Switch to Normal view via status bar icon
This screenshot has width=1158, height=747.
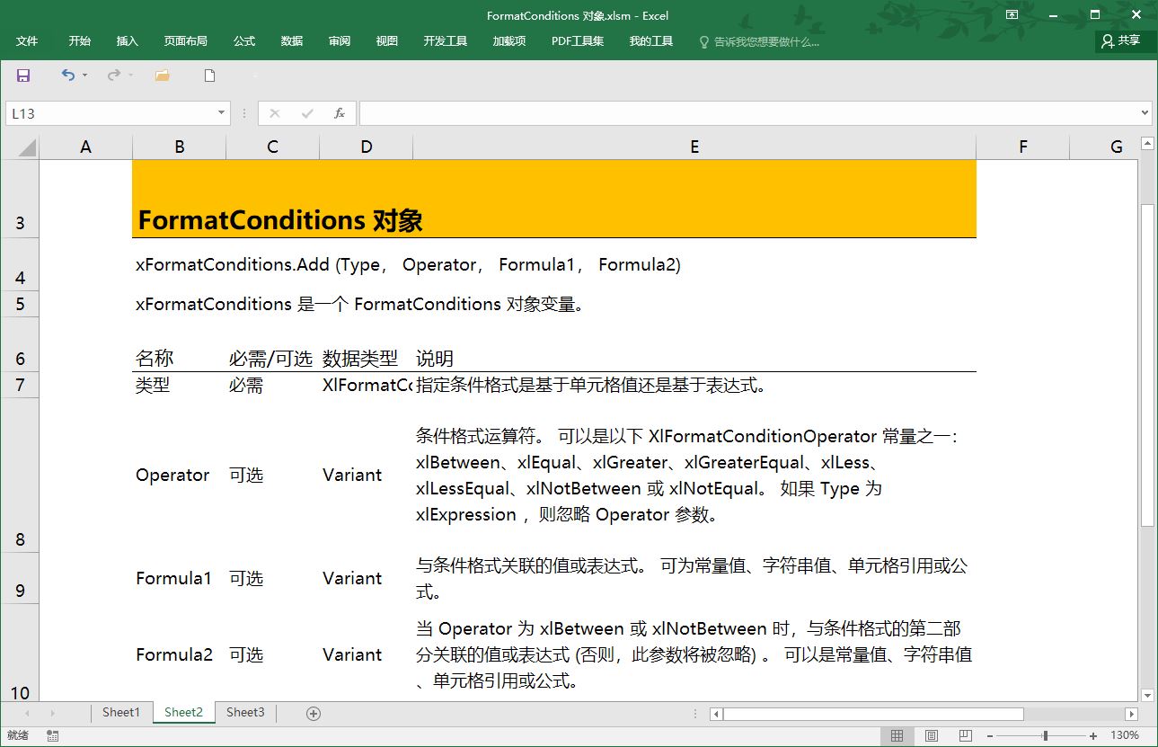click(x=898, y=735)
